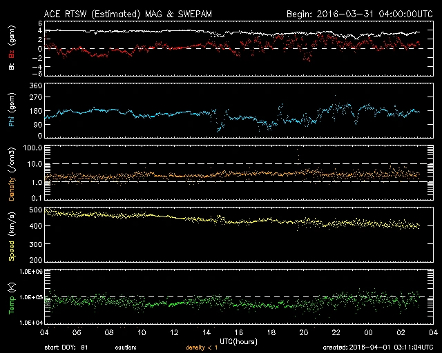This screenshot has height=353, width=442.
Task: Click the 'ACE RTSW (Estimated) MAG & SWEPAM' title
Action: [128, 14]
